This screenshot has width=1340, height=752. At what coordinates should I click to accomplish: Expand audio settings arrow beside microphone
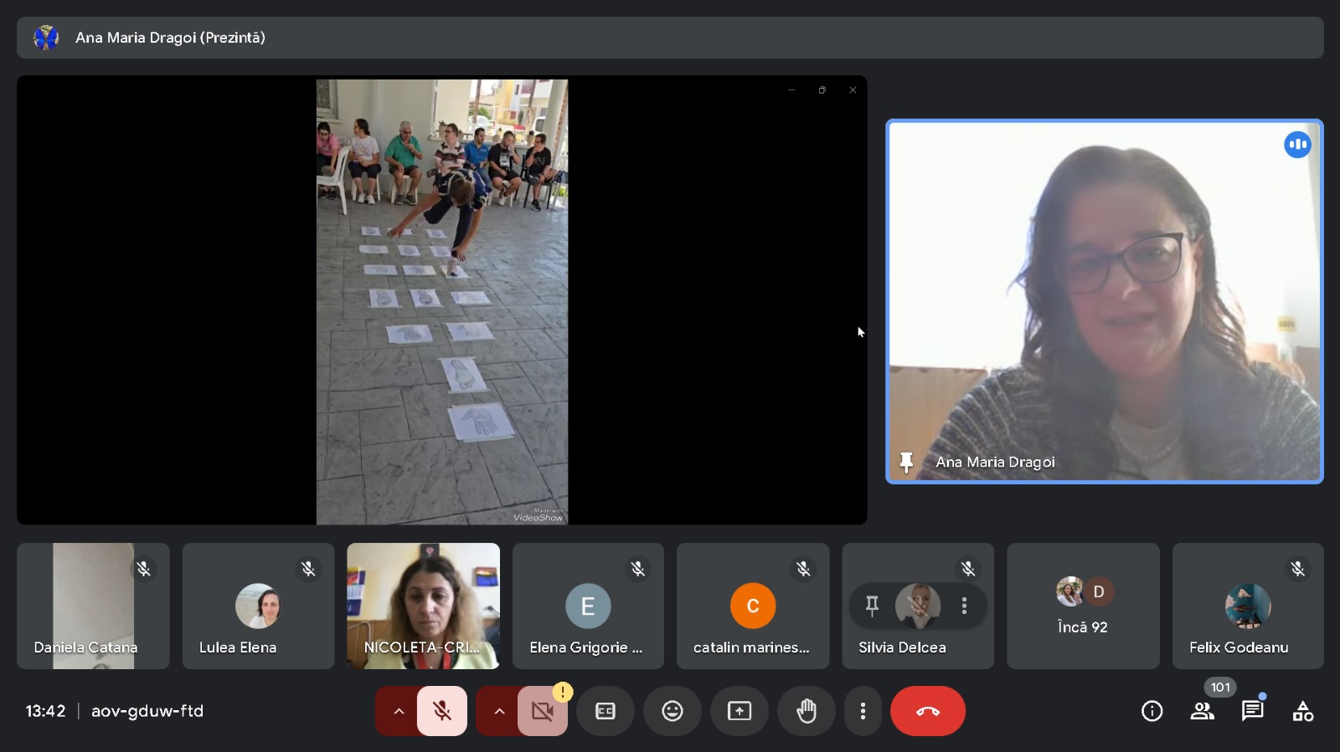tap(399, 711)
